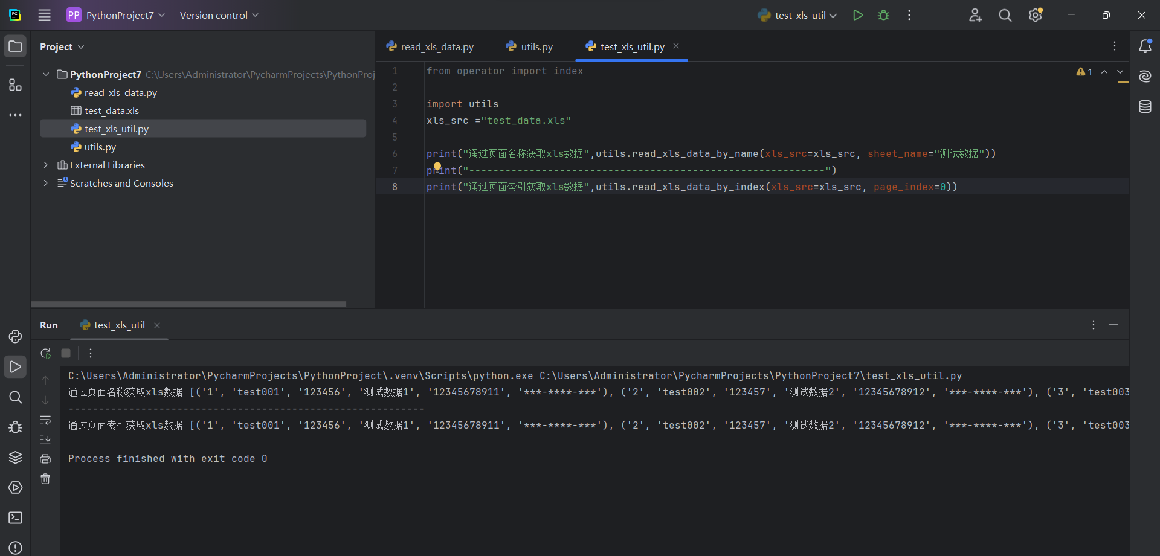Expand the External Libraries node
The width and height of the screenshot is (1160, 556).
(x=46, y=165)
